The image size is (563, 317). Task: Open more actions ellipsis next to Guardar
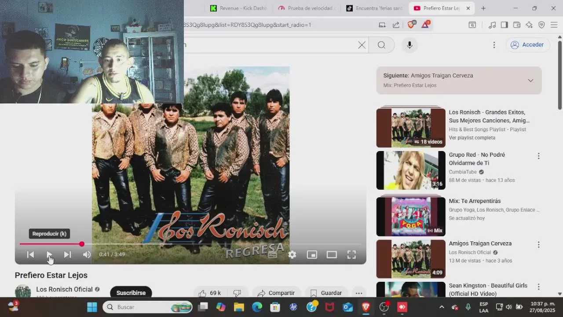tap(359, 293)
